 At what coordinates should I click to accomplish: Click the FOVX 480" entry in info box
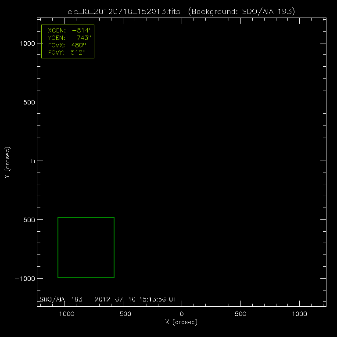coord(68,45)
